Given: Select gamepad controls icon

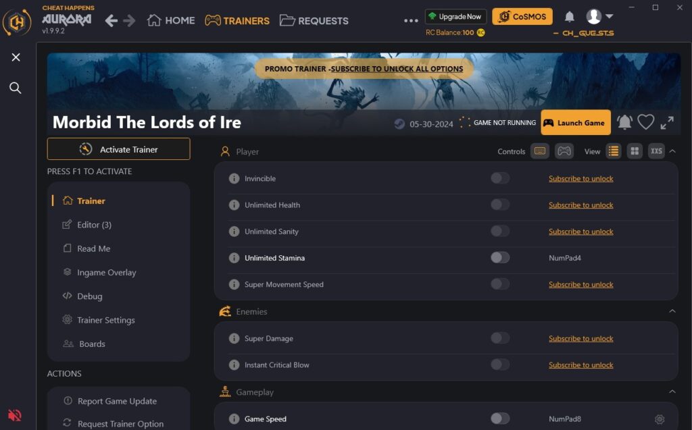Looking at the screenshot, I should point(564,151).
